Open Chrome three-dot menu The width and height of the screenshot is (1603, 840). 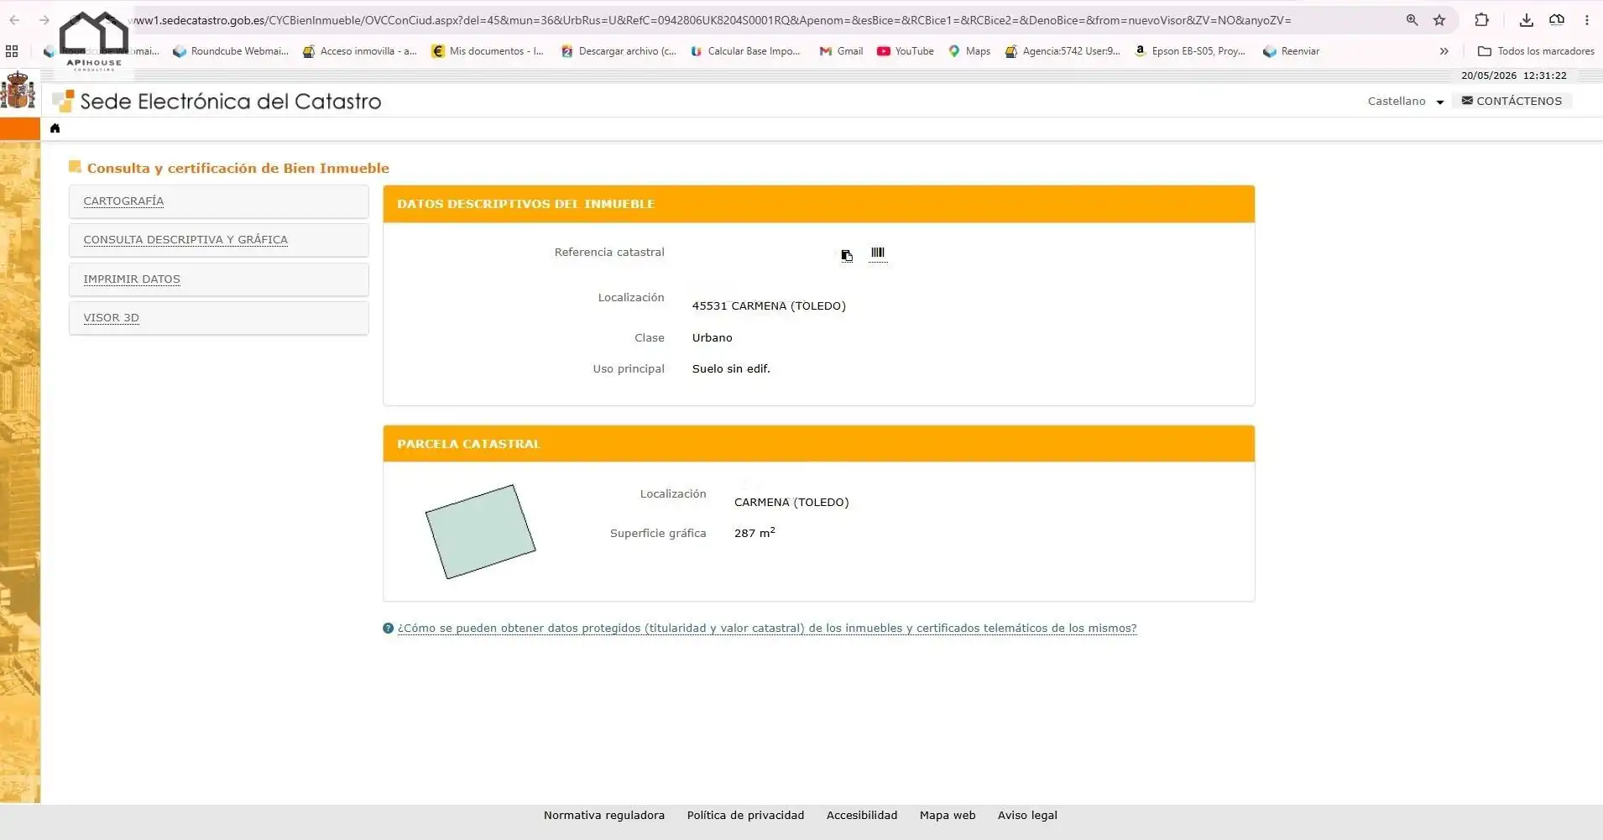[1586, 20]
